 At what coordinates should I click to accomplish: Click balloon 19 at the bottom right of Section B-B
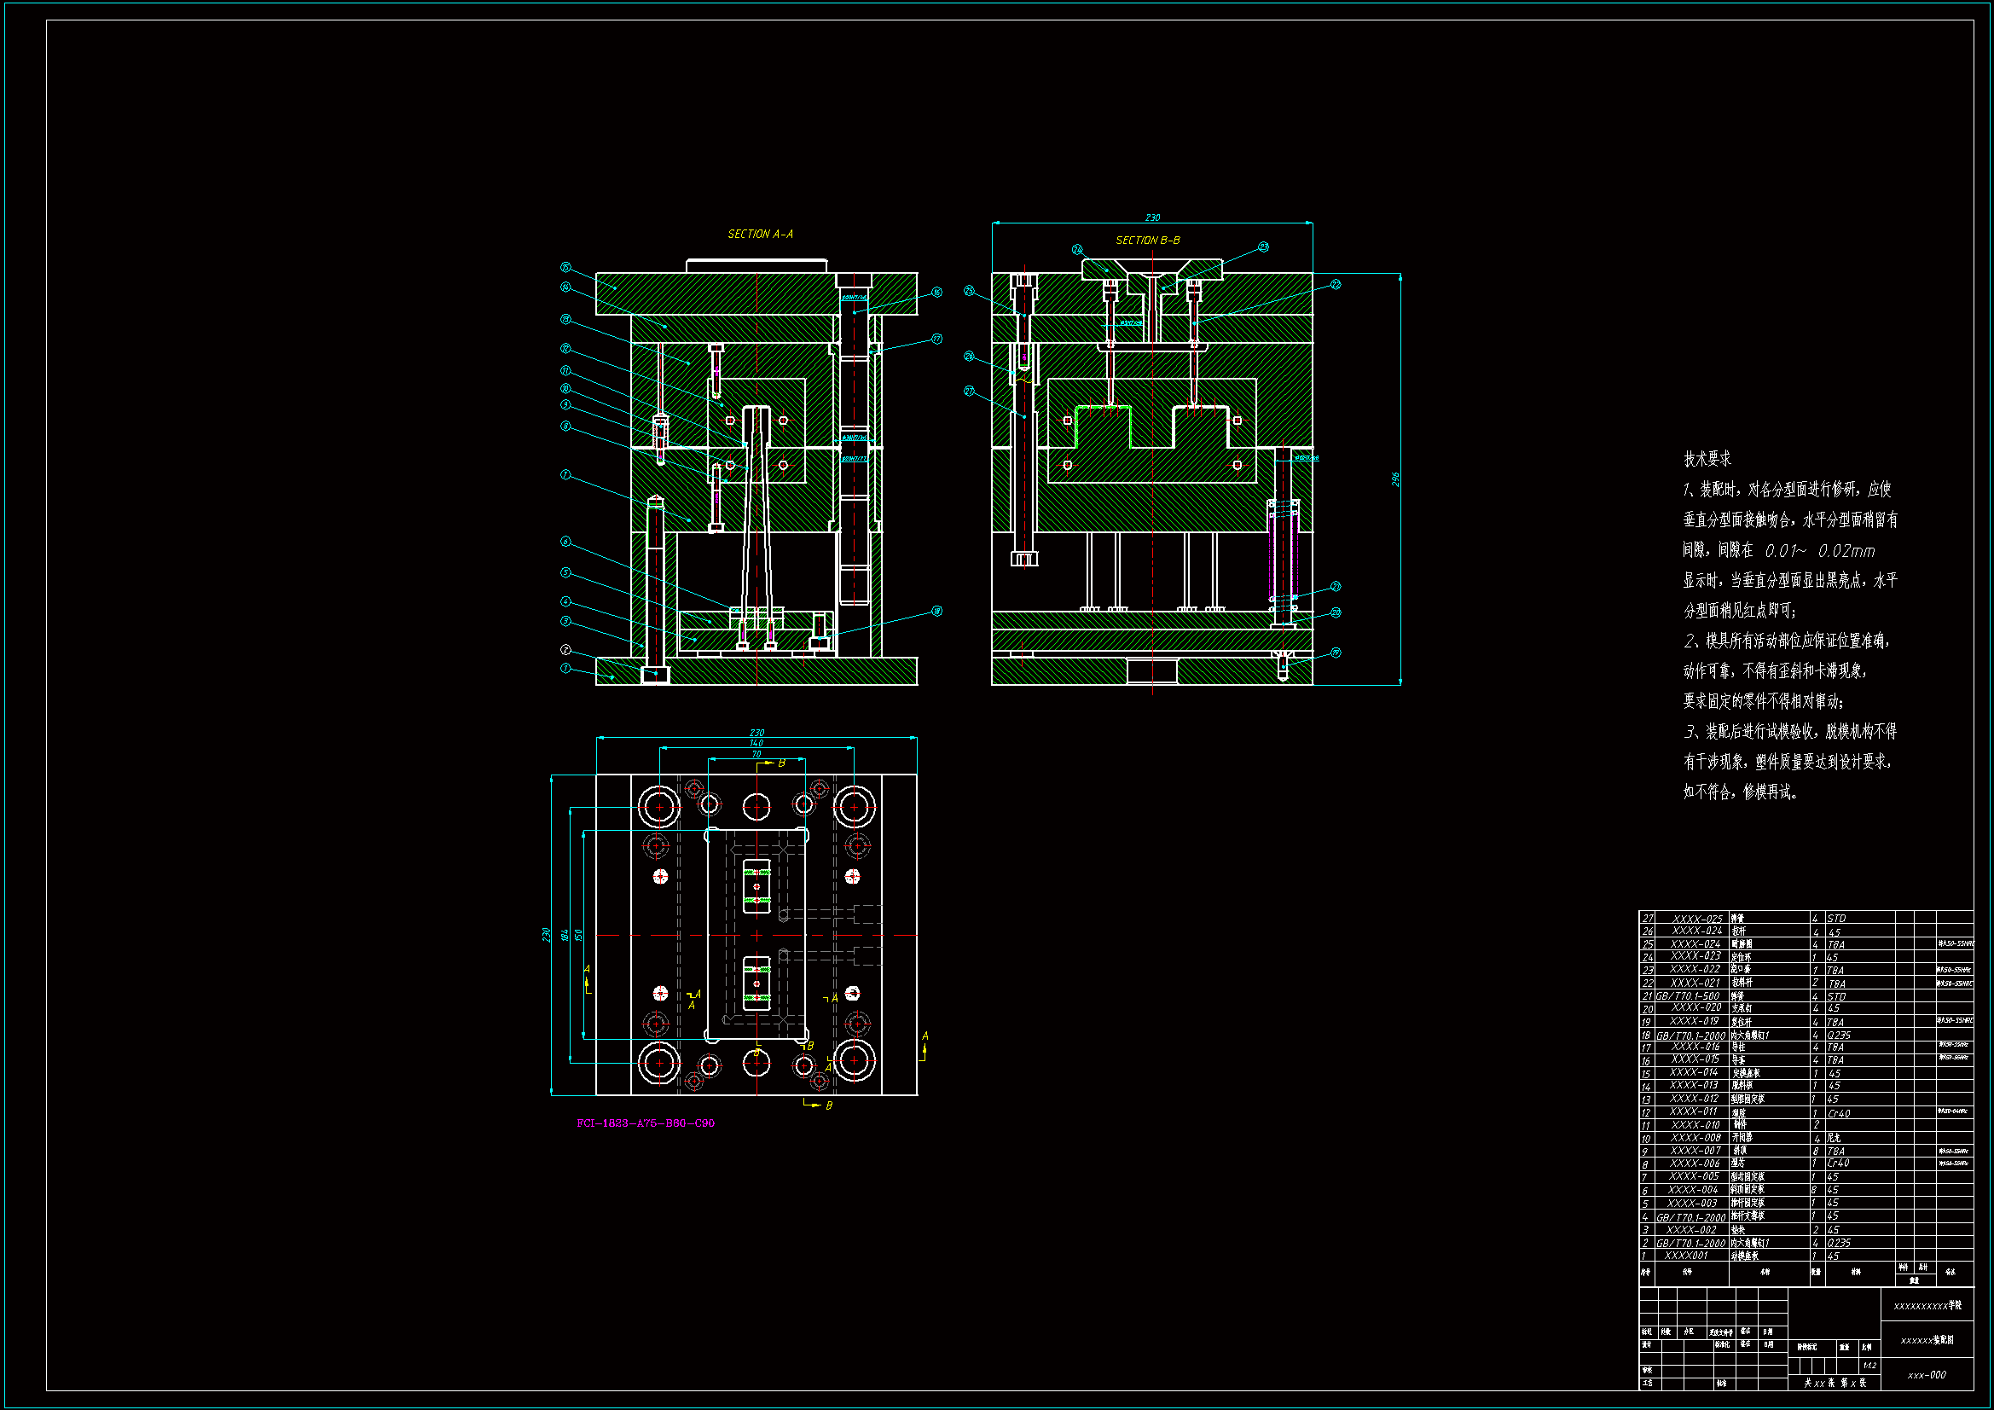(1335, 653)
